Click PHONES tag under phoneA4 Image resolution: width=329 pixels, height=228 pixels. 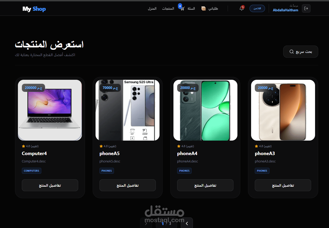click(184, 171)
